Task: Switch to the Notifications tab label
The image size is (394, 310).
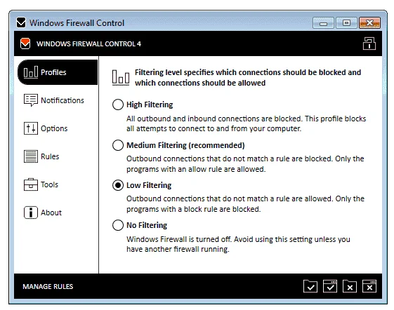Action: 63,100
